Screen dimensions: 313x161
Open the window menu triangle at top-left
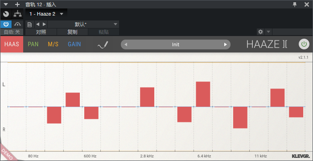[6, 4]
